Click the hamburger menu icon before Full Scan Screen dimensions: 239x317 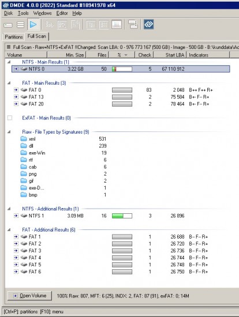tap(9, 47)
